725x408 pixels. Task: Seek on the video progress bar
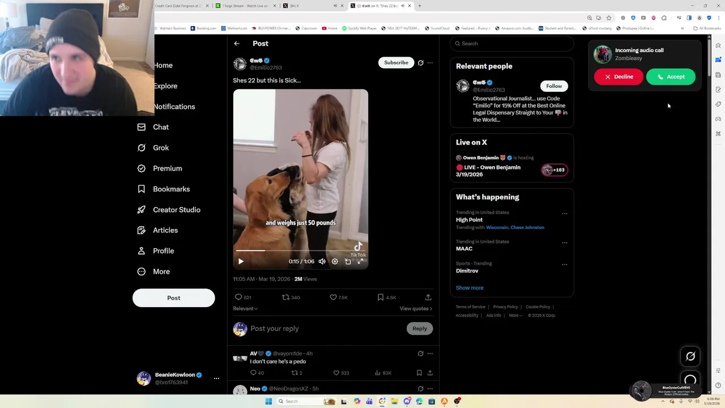pyautogui.click(x=300, y=250)
